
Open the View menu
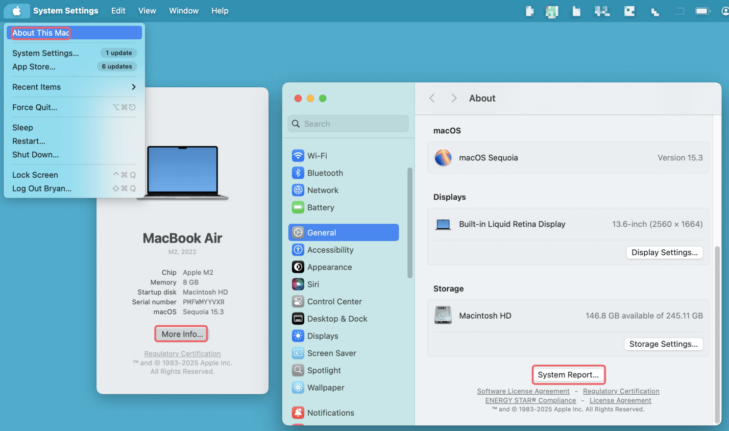click(x=147, y=10)
